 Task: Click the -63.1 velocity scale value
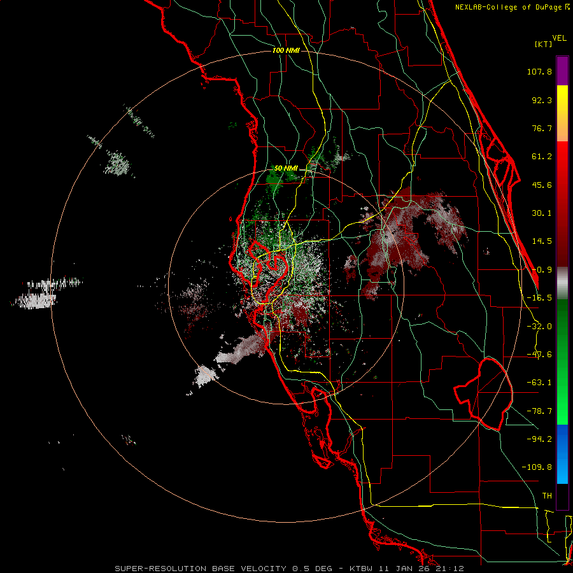539,383
